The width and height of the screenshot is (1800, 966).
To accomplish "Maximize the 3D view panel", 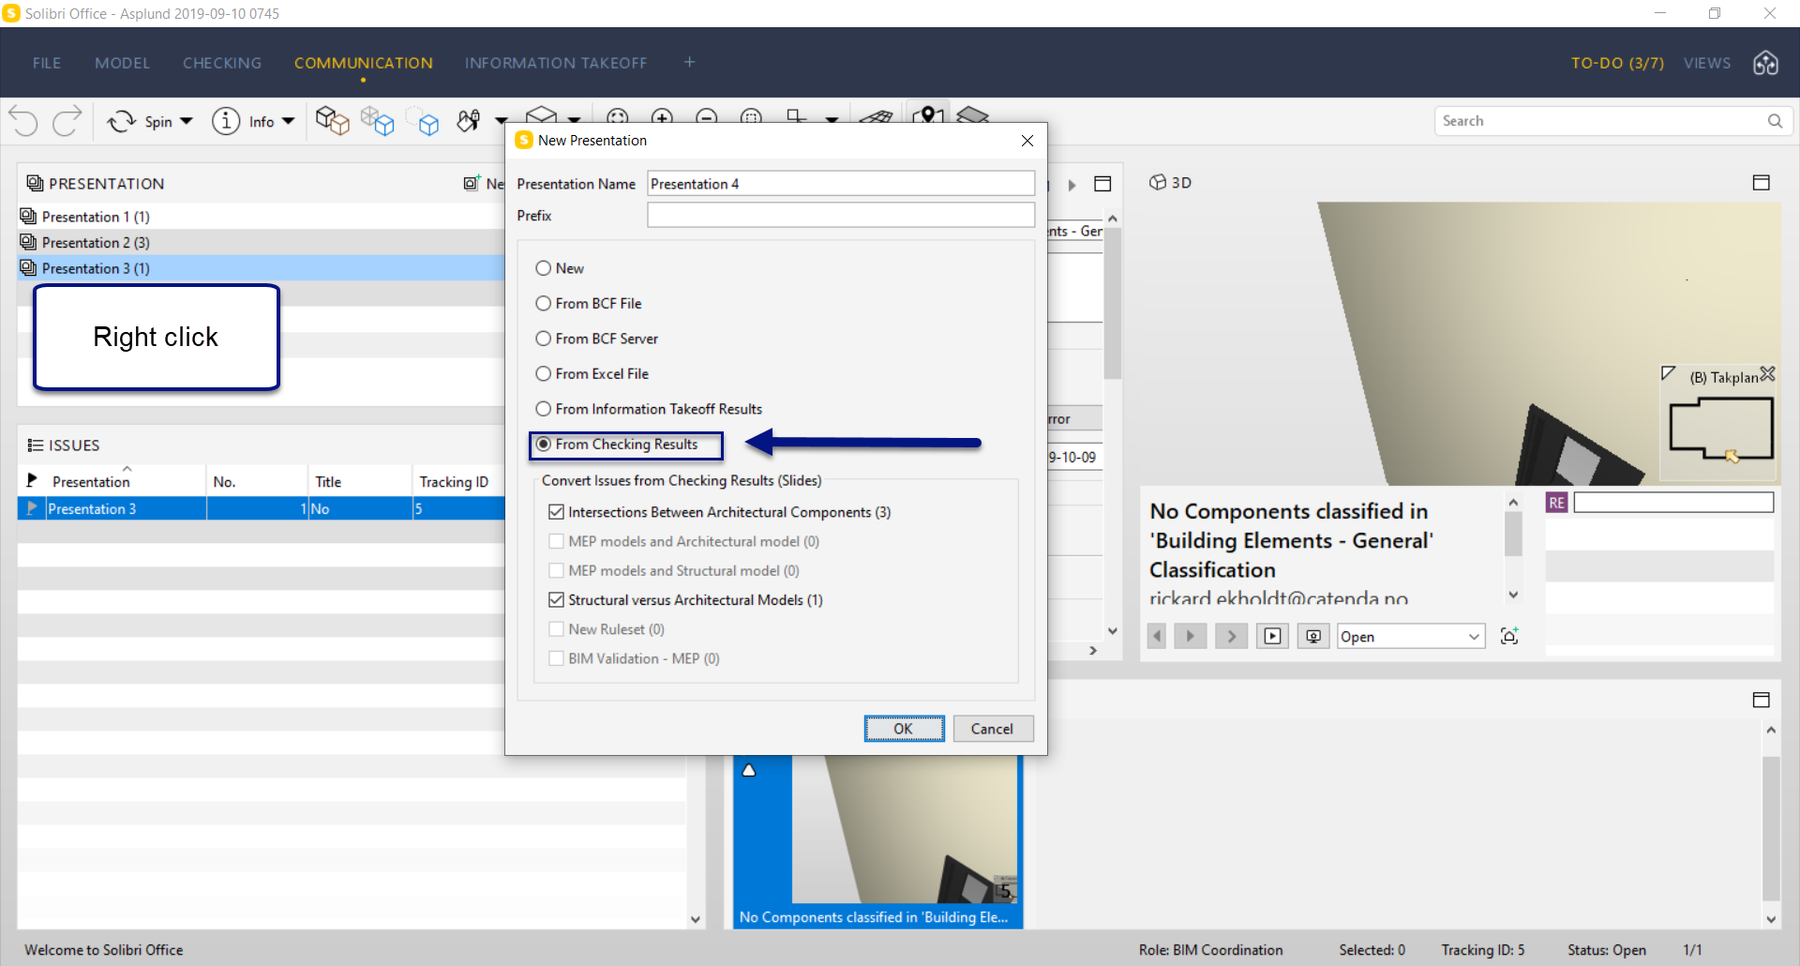I will tap(1762, 183).
